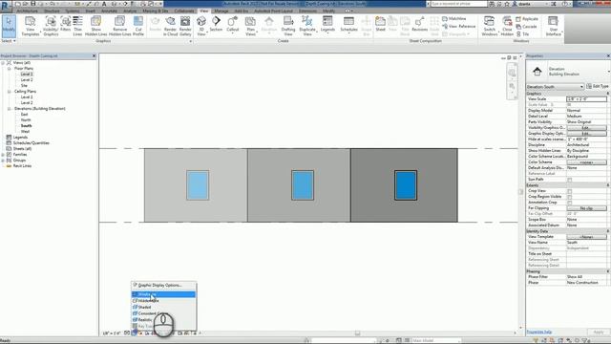Collapse the Floor Plans tree node

click(x=9, y=68)
